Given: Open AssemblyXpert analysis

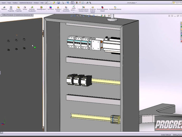Looking at the screenshot, I should point(41,8).
